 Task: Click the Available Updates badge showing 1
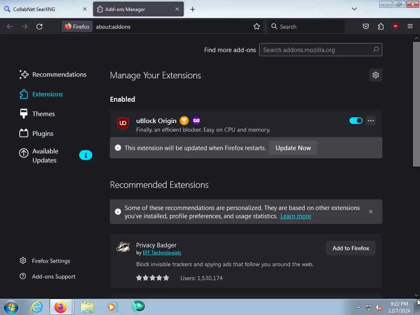click(x=86, y=155)
